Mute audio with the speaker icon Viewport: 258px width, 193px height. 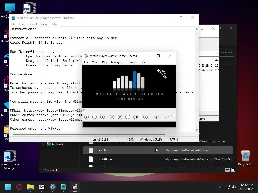pos(157,117)
